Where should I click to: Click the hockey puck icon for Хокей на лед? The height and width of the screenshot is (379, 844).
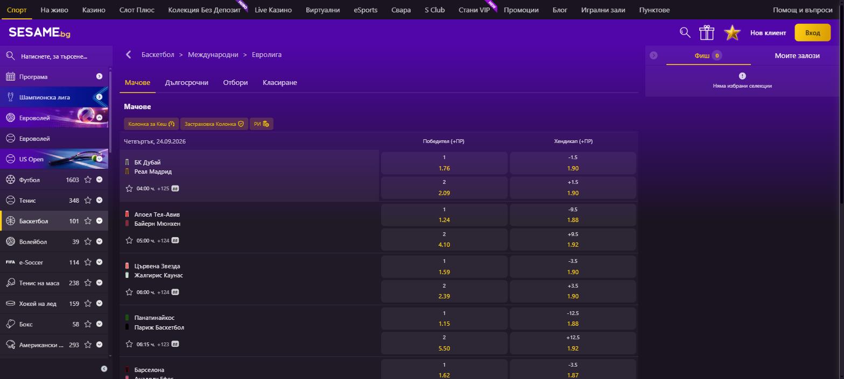[x=10, y=304]
